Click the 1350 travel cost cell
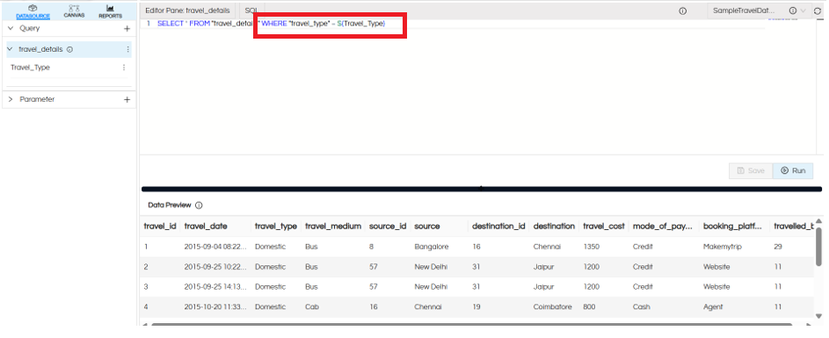The width and height of the screenshot is (829, 338). pos(591,247)
